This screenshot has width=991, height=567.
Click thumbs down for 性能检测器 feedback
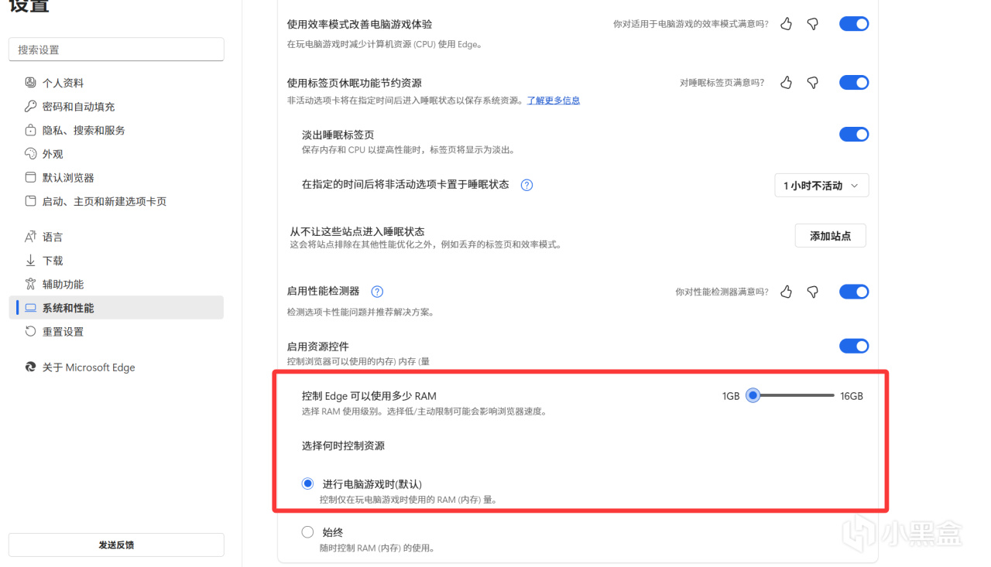coord(812,292)
